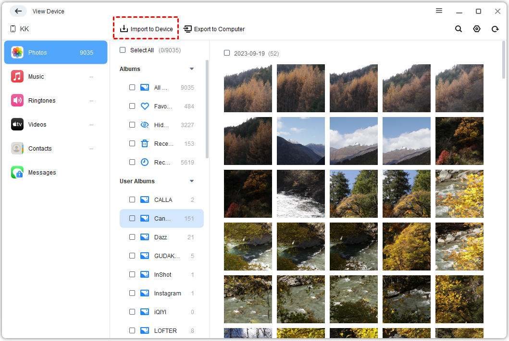This screenshot has width=509, height=341.
Task: Check the CALLA album checkbox
Action: coord(132,200)
